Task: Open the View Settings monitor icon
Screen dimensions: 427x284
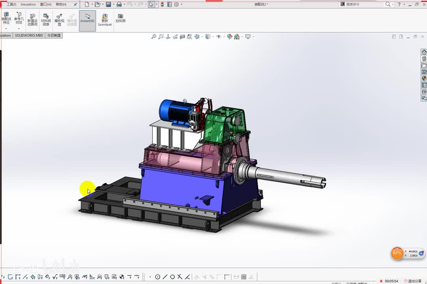Action: point(248,37)
